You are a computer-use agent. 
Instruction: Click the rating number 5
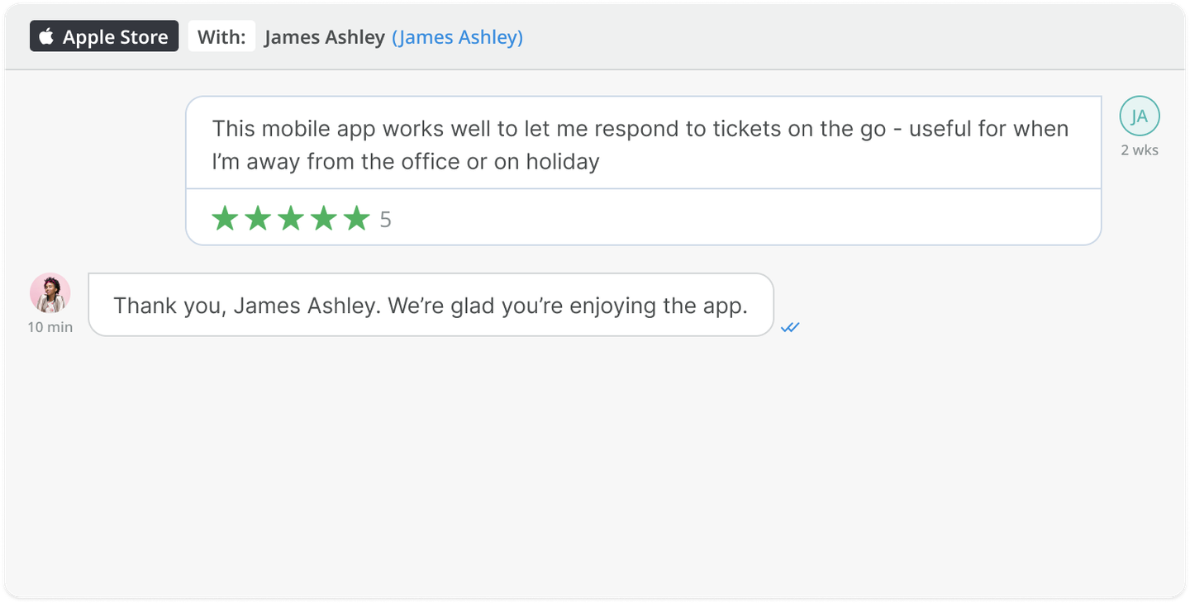386,220
